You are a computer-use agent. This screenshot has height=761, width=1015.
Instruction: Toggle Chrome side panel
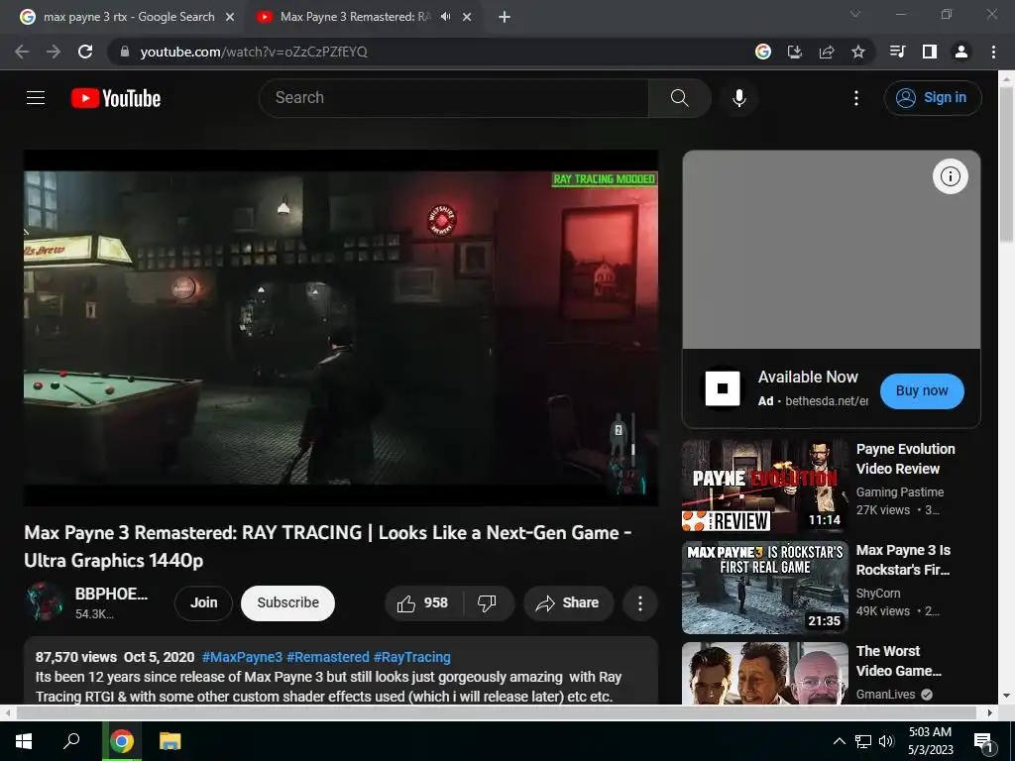point(930,52)
